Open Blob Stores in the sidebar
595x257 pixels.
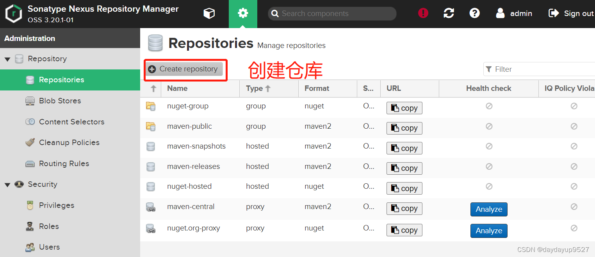tap(70, 101)
